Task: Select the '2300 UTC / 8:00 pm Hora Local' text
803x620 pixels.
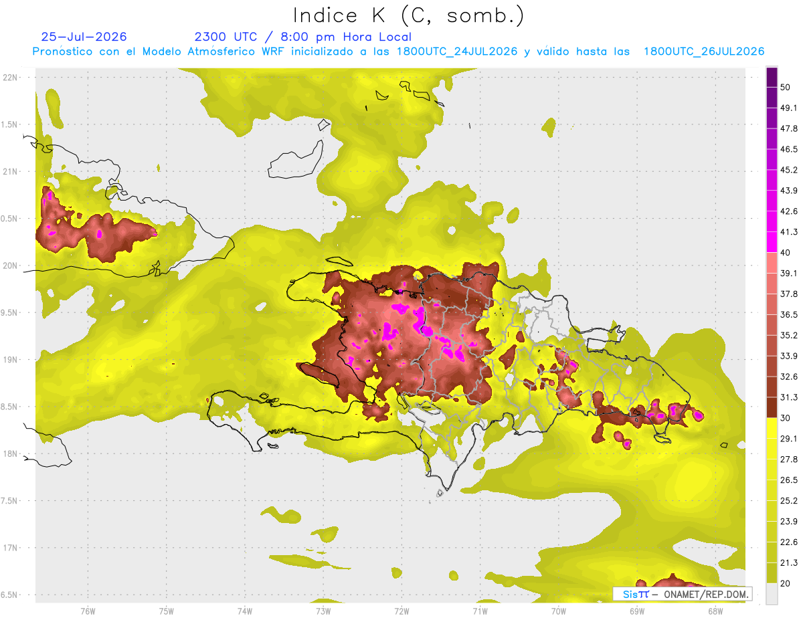Action: coord(302,37)
